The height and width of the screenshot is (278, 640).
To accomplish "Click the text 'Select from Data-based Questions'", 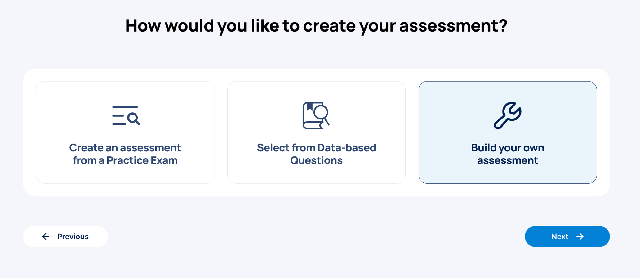I will pos(316,154).
